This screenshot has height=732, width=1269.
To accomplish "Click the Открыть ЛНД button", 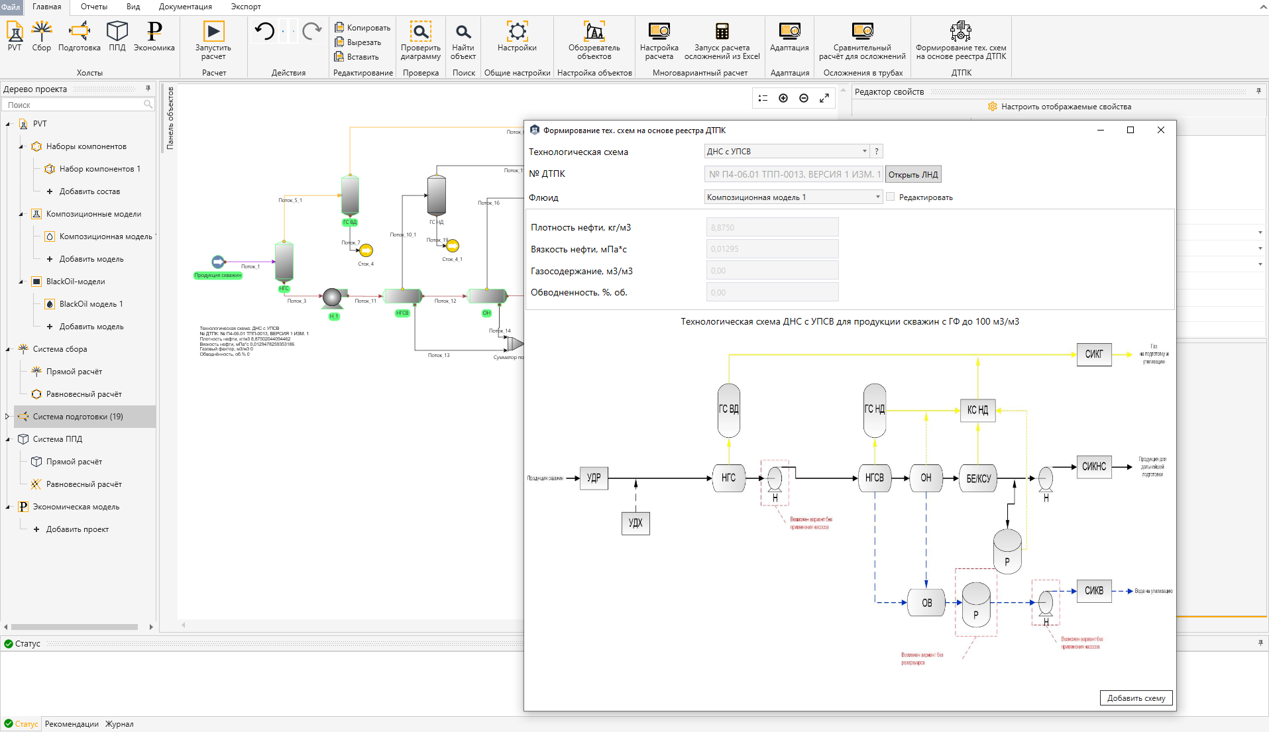I will (x=912, y=174).
